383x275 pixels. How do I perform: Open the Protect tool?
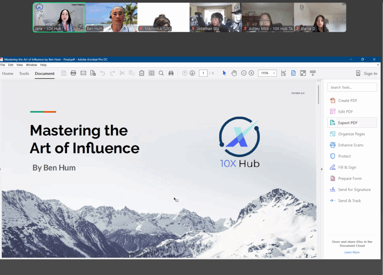click(352, 156)
